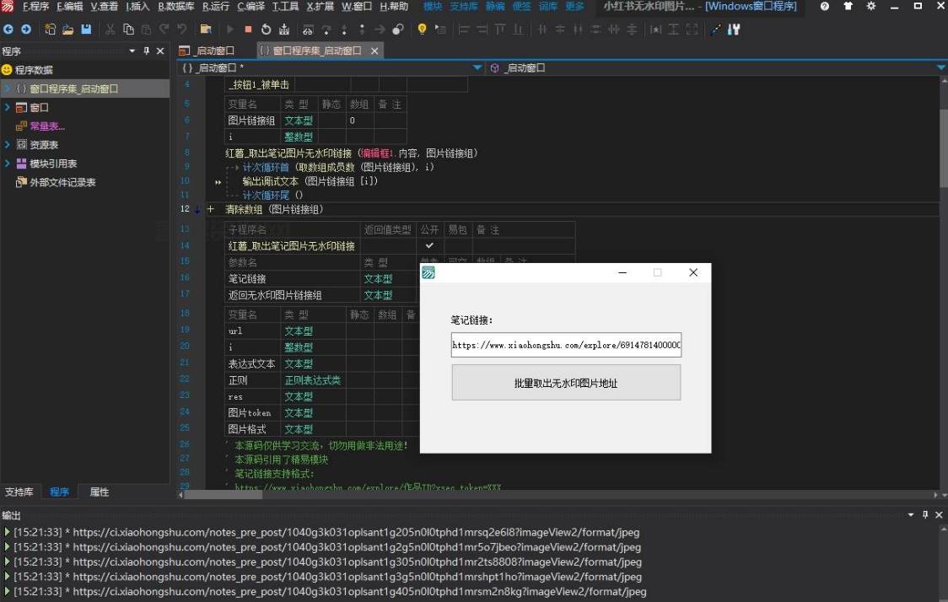Open the C.编译 menu
Viewport: 948px width, 602px height.
(x=250, y=6)
